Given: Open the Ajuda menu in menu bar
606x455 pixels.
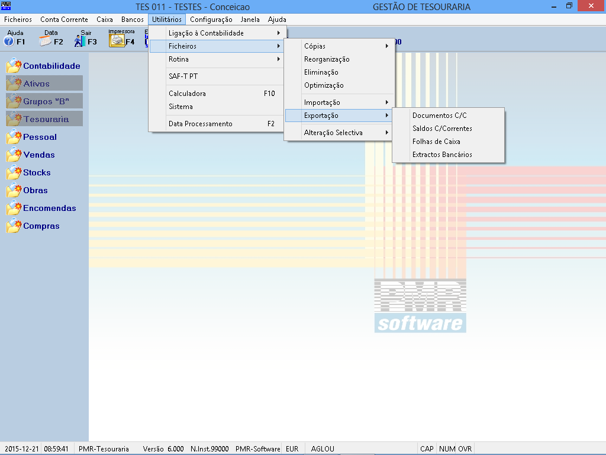Looking at the screenshot, I should [x=277, y=20].
